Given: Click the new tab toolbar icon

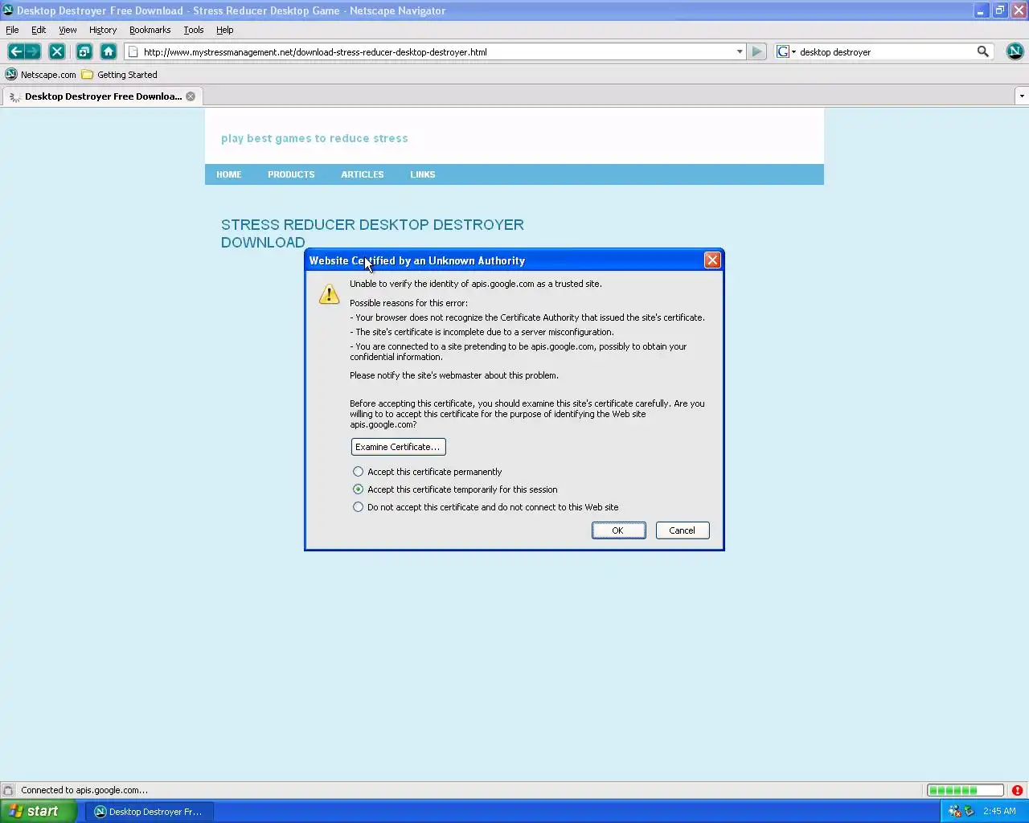Looking at the screenshot, I should [x=84, y=51].
